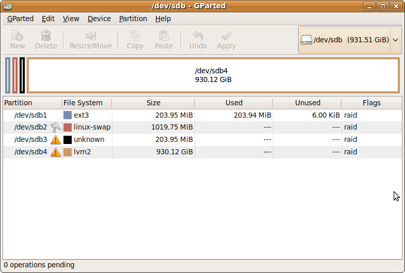The height and width of the screenshot is (273, 405).
Task: Select the black sdb3 bar in disk map
Action: [x=22, y=75]
